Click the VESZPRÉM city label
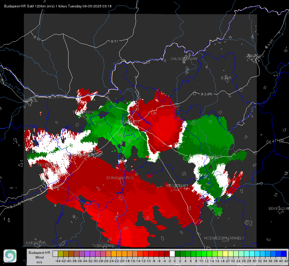The height and width of the screenshot is (266, 289). 47,165
